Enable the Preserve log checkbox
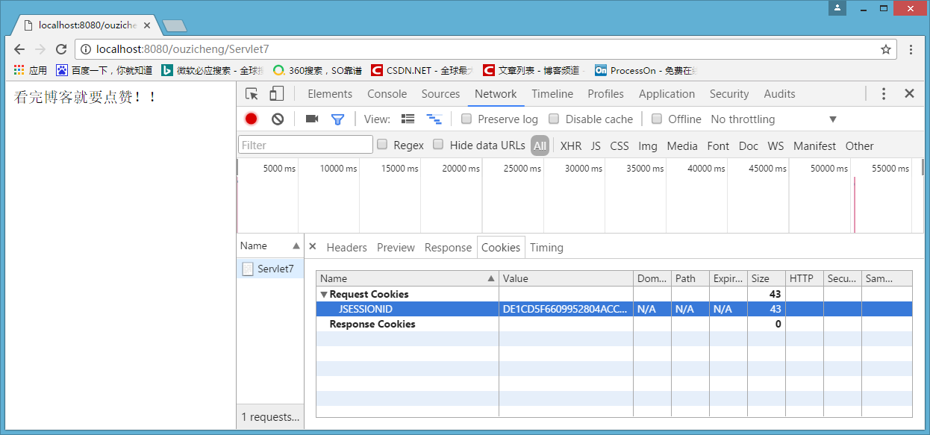Viewport: 930px width, 435px height. [x=466, y=119]
